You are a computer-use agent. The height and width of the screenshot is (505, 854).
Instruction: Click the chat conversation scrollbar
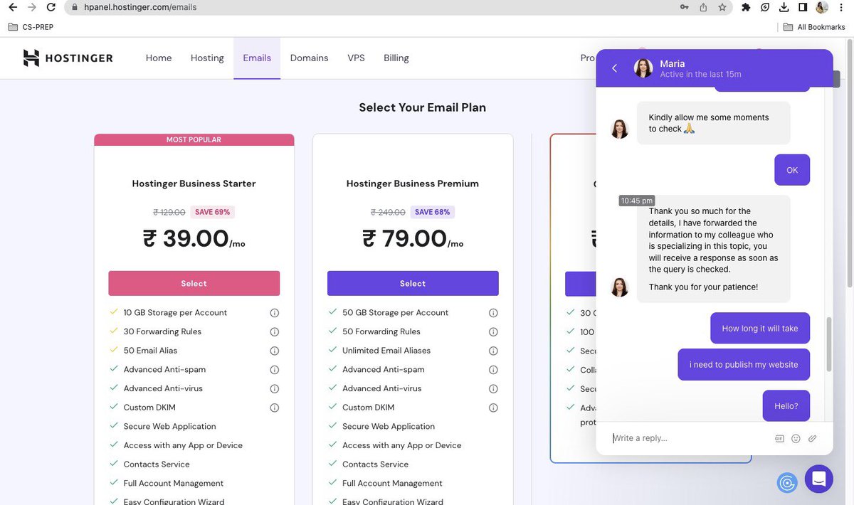coord(828,344)
